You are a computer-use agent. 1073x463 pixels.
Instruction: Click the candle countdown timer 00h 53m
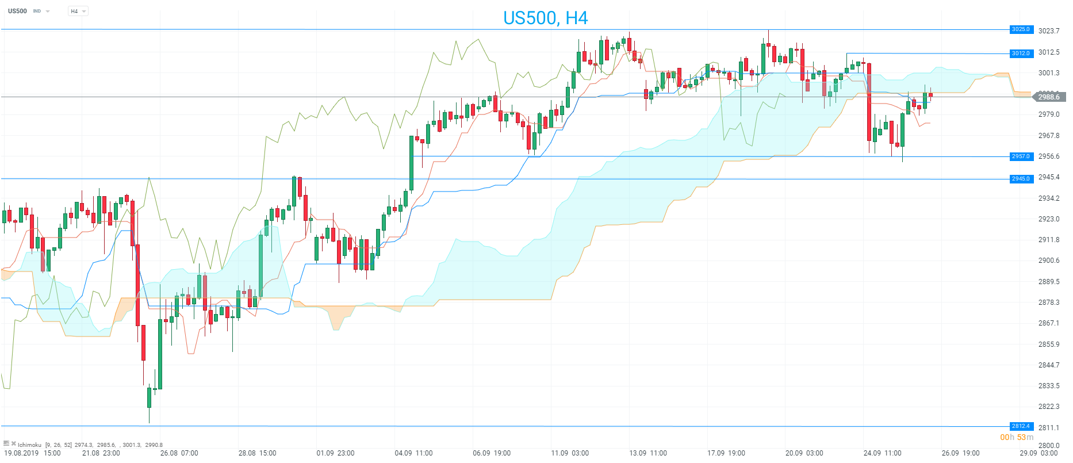point(1017,437)
